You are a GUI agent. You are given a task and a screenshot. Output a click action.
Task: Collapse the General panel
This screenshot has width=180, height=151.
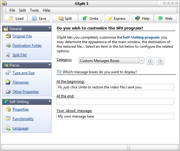click(49, 28)
